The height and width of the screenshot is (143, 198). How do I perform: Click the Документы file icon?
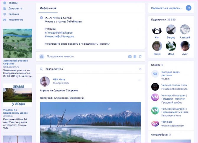click(x=5, y=9)
